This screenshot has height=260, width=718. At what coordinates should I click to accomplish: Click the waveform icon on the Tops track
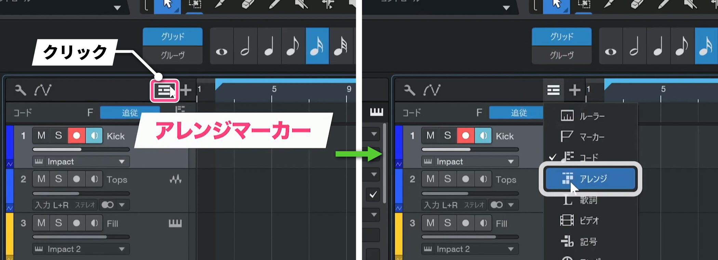coord(175,179)
